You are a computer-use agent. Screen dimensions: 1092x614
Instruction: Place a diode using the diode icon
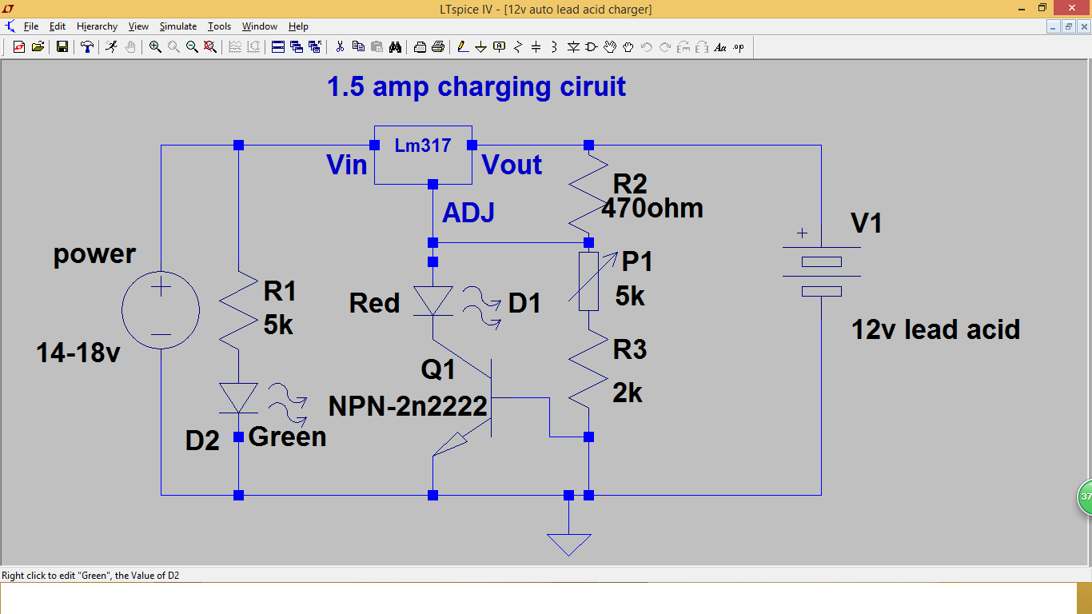(572, 46)
